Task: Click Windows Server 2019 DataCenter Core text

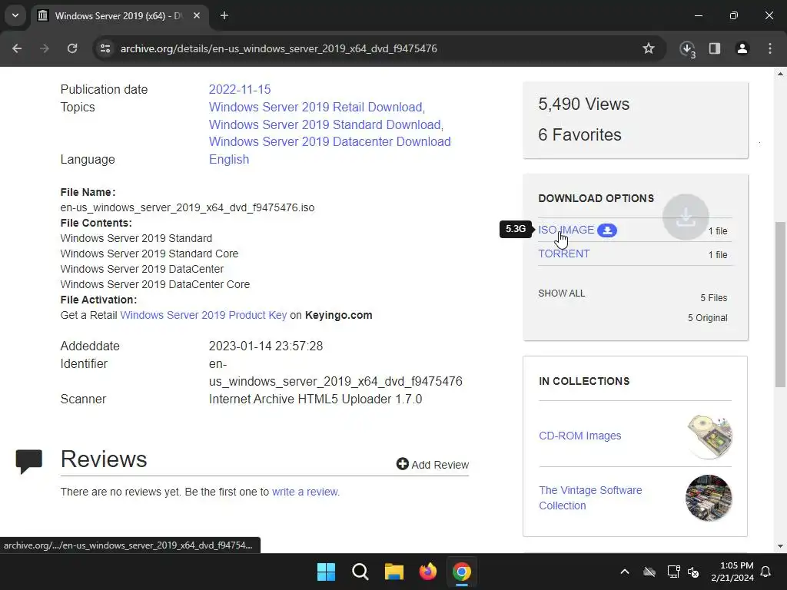Action: point(155,284)
